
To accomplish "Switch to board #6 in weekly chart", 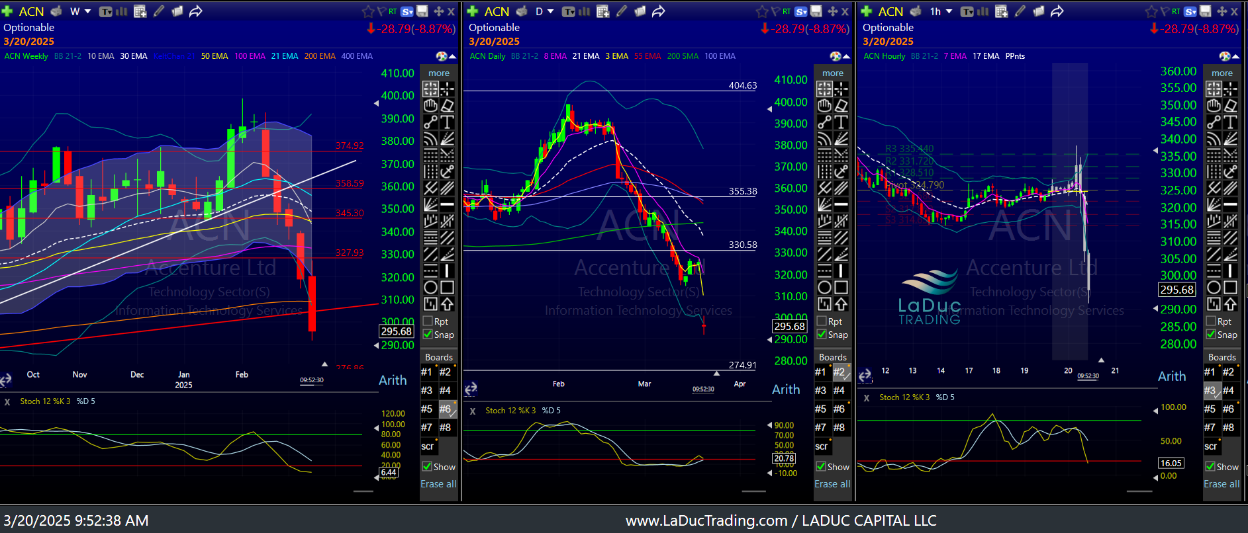I will tap(446, 409).
